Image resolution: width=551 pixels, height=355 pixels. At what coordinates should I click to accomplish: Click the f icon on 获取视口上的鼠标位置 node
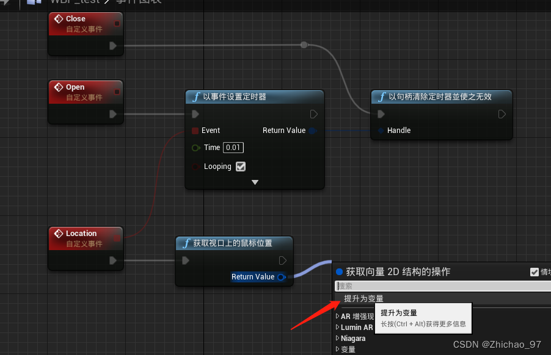pos(187,243)
